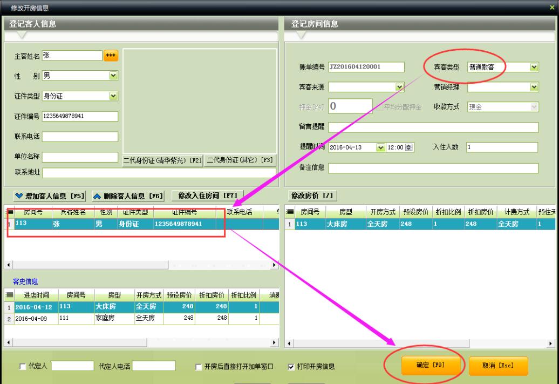
Task: Toggle 开房后直接打开加单窗口 checkbox
Action: 199,367
